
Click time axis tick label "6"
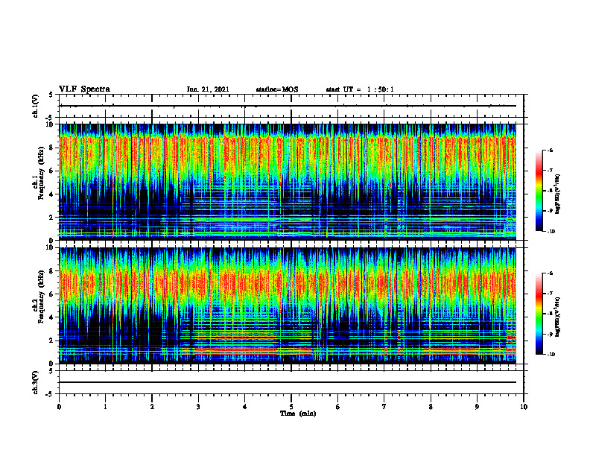[x=338, y=407]
